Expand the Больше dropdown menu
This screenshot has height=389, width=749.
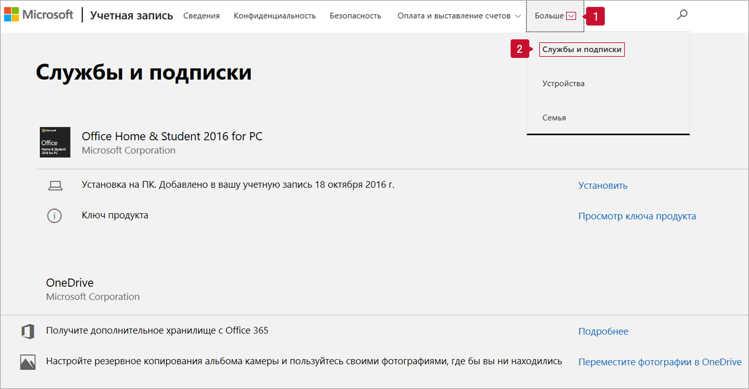(x=555, y=16)
